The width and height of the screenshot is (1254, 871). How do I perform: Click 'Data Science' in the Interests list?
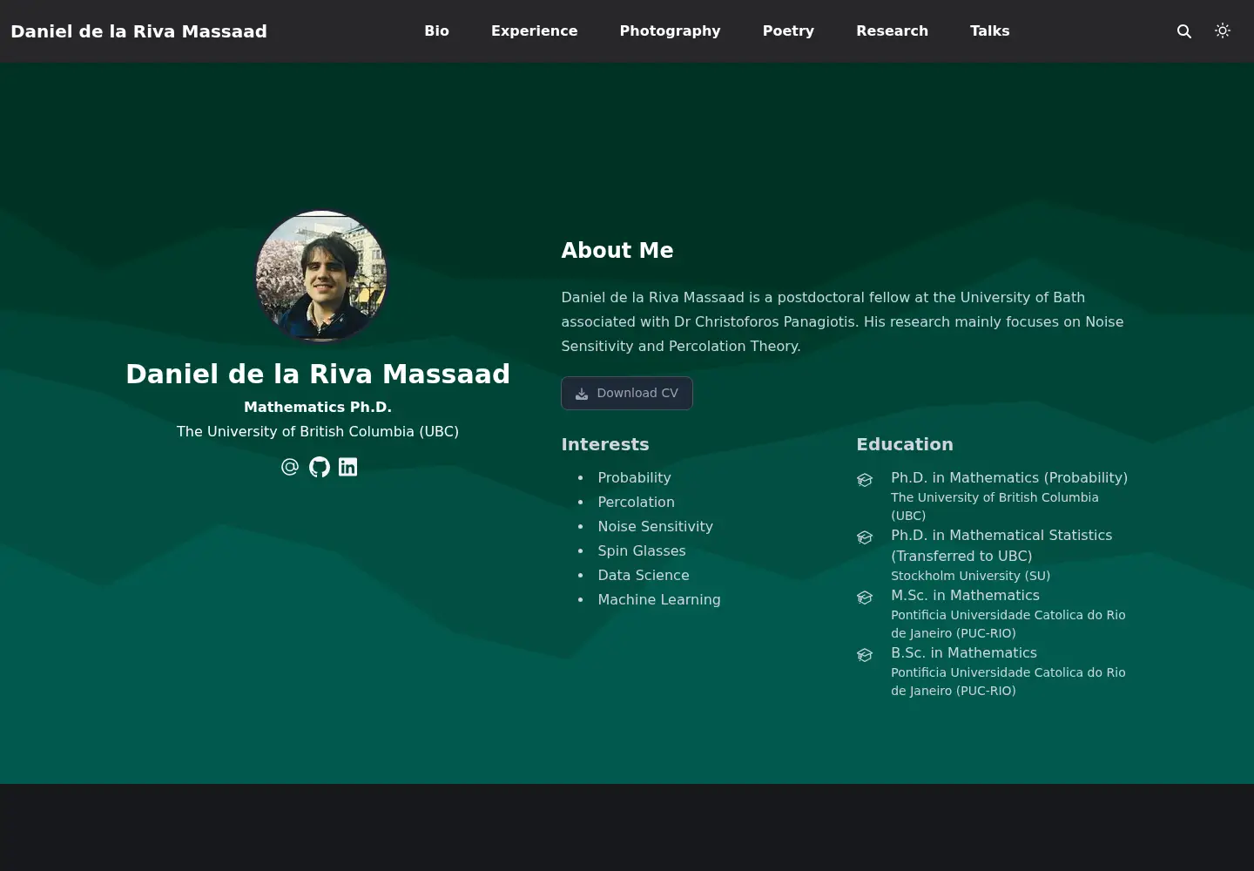click(644, 575)
